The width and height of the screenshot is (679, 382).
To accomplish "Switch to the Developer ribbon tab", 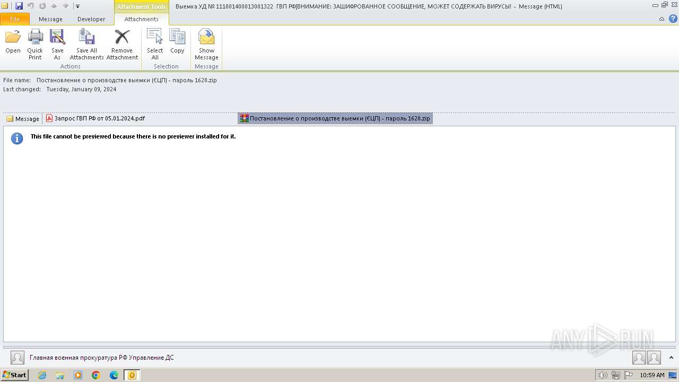I will (91, 19).
